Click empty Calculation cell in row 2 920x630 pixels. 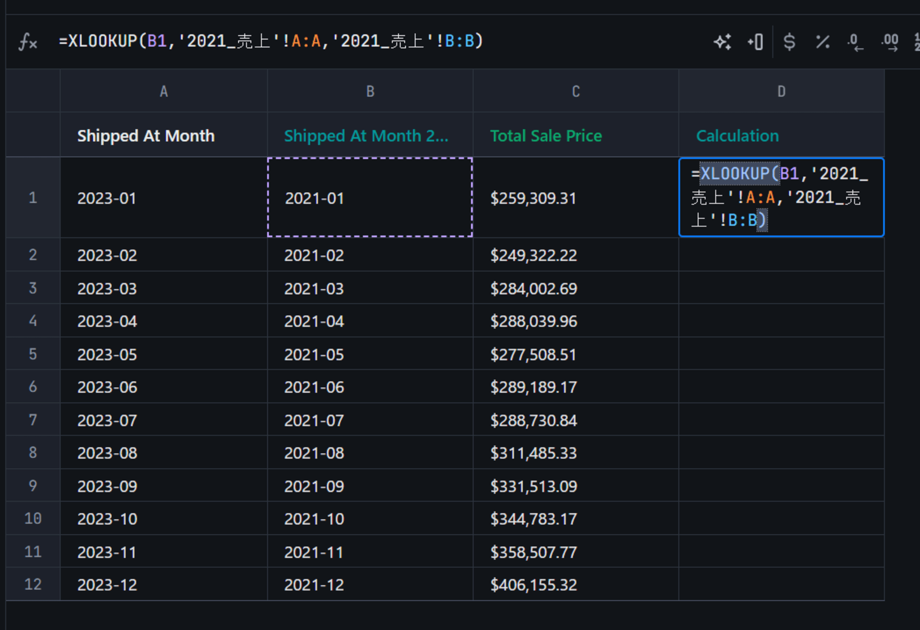point(782,255)
